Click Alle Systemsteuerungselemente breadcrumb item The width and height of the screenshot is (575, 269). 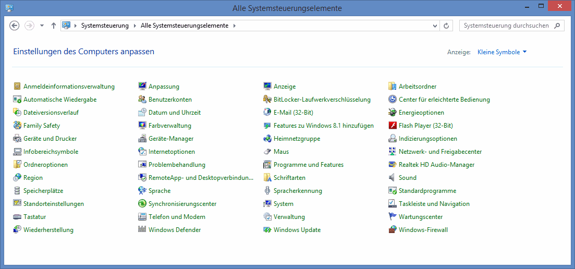[x=184, y=26]
